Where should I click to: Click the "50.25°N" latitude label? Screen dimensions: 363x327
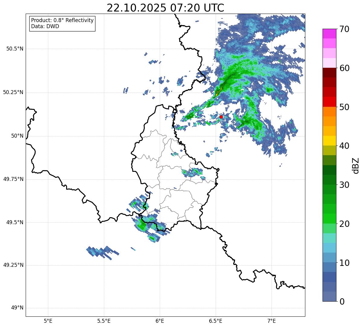[x=13, y=92]
